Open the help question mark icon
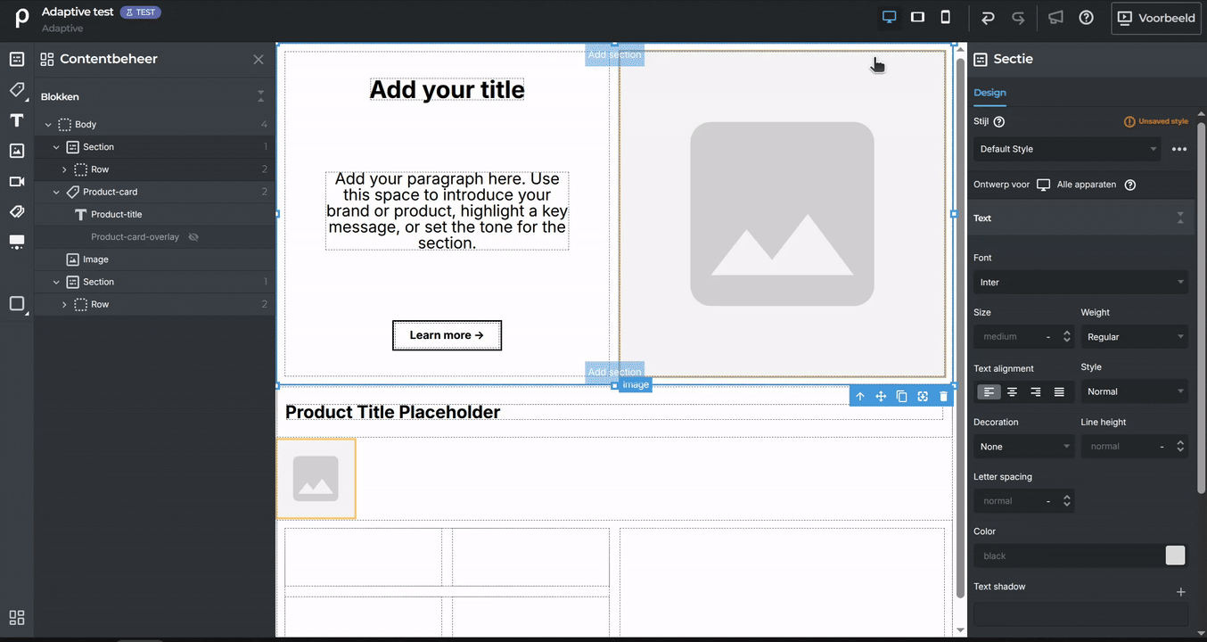Screen dimensions: 1207x642 click(1086, 18)
